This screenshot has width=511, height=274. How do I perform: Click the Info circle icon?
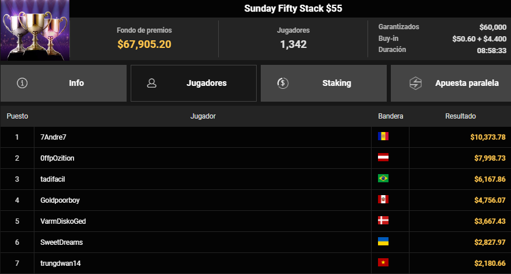pyautogui.click(x=22, y=83)
